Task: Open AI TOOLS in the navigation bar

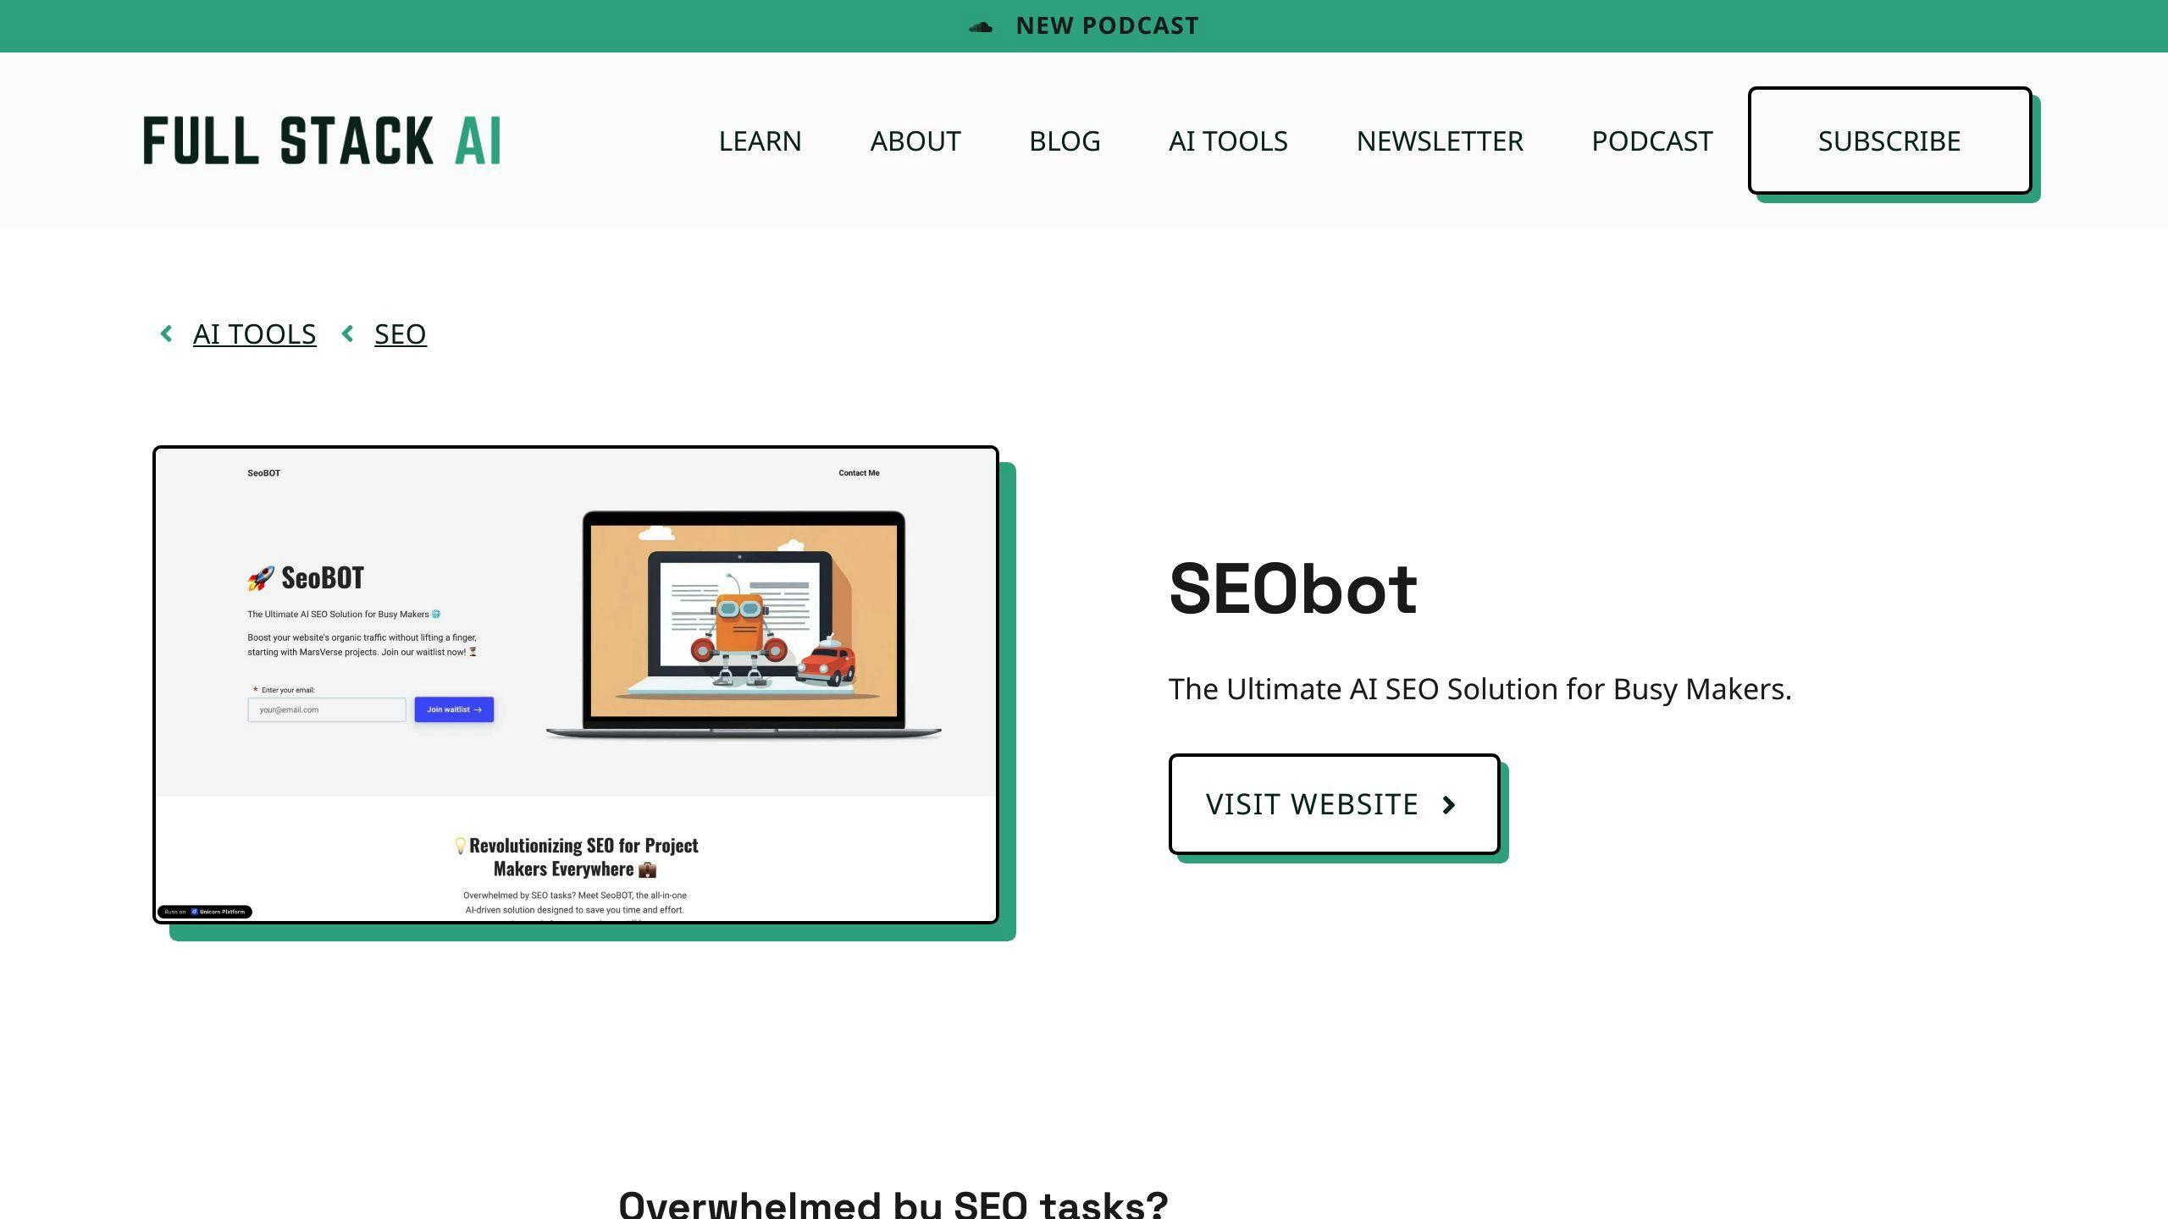Action: 1228,141
